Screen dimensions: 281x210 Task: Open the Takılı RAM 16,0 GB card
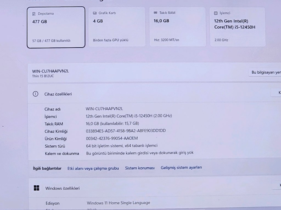pyautogui.click(x=178, y=27)
